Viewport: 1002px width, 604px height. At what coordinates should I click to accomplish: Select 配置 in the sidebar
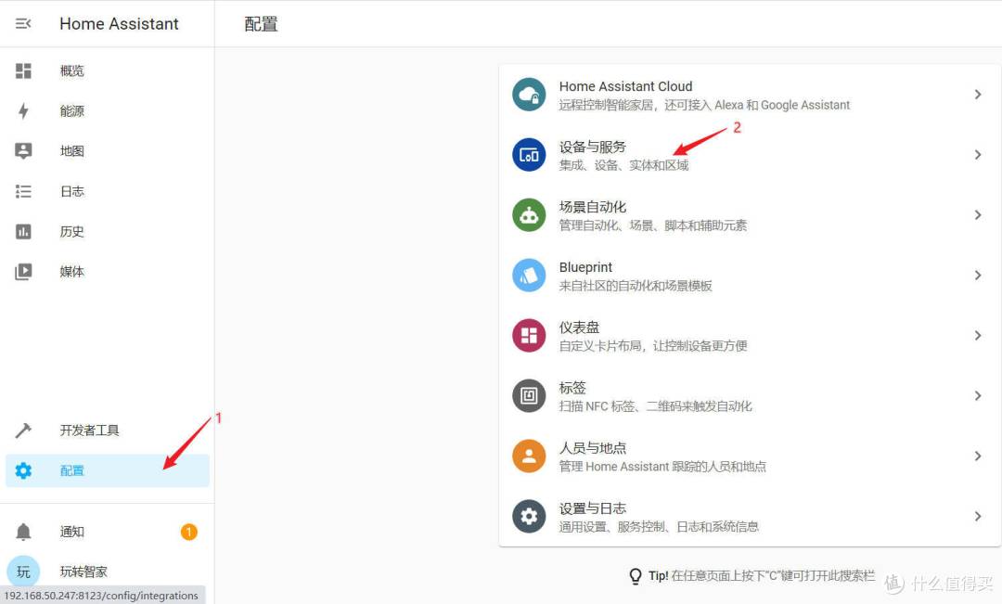point(108,471)
